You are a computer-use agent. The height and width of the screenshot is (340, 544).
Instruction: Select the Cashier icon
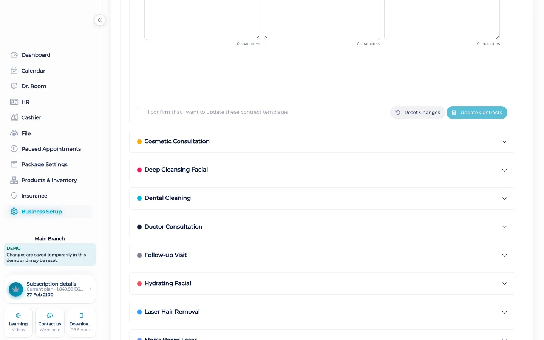(x=14, y=117)
